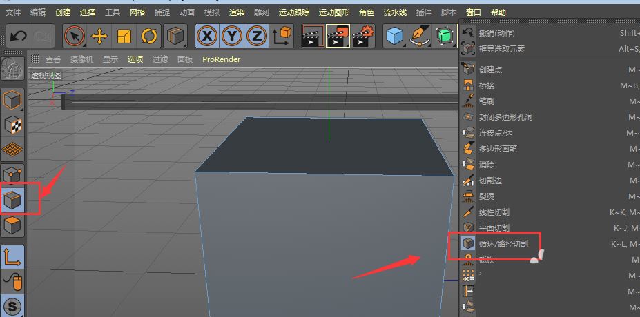Activate the Move tool
Screen dimensions: 640x317
click(99, 36)
